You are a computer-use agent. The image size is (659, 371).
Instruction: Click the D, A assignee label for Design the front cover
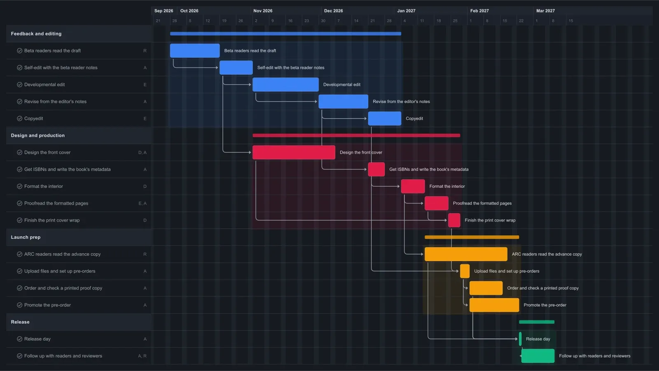(142, 152)
